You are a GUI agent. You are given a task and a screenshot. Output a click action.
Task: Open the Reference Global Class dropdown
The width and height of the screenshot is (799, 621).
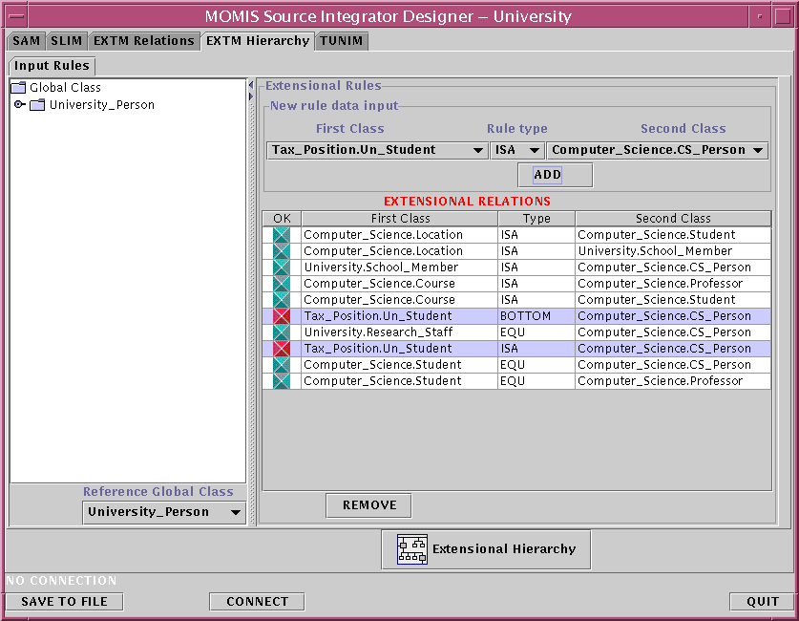(164, 512)
